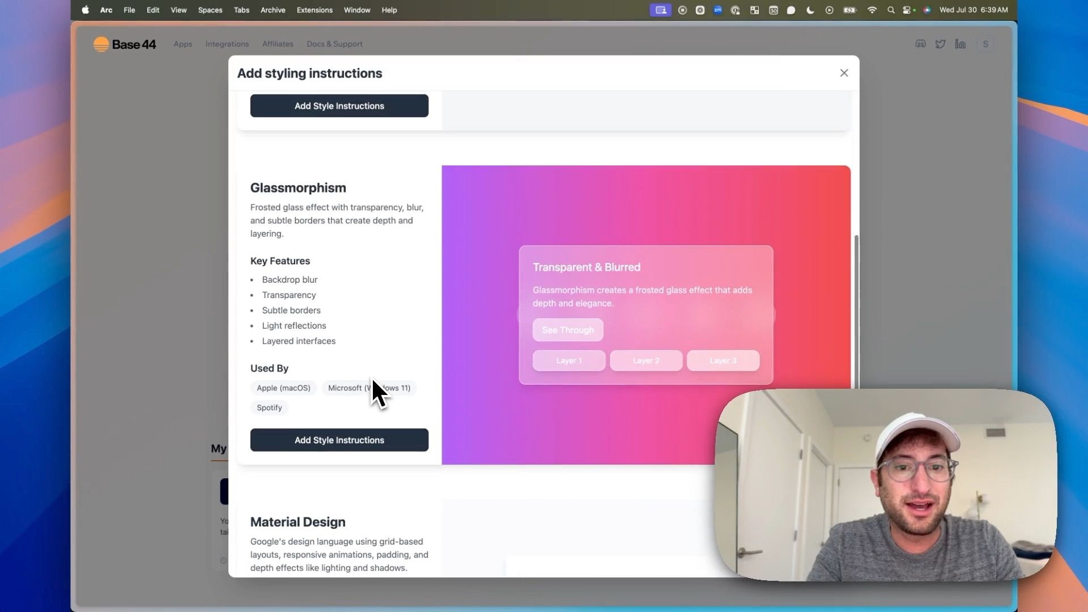Click the Transparent & Blurred card title
1088x612 pixels.
(x=586, y=267)
